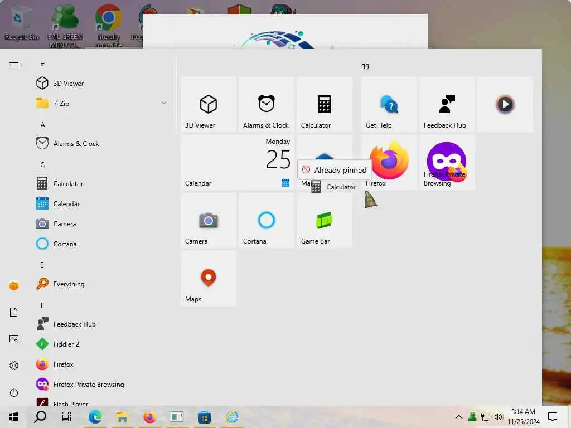Open Camera from the app list

point(102,224)
